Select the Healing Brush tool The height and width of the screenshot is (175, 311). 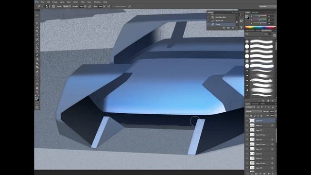point(37,39)
